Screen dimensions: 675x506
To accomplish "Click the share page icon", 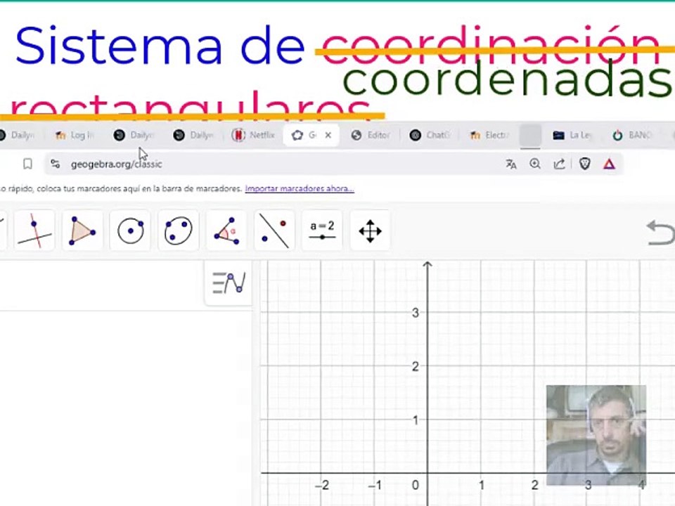I will tap(559, 164).
